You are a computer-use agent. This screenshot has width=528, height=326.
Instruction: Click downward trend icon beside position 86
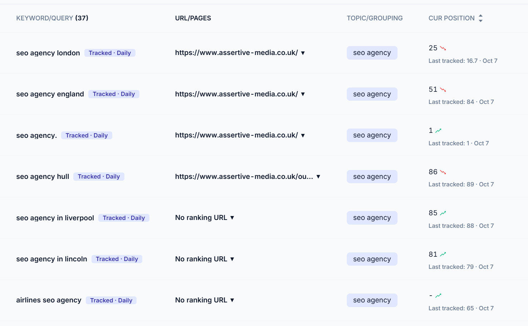[443, 172]
